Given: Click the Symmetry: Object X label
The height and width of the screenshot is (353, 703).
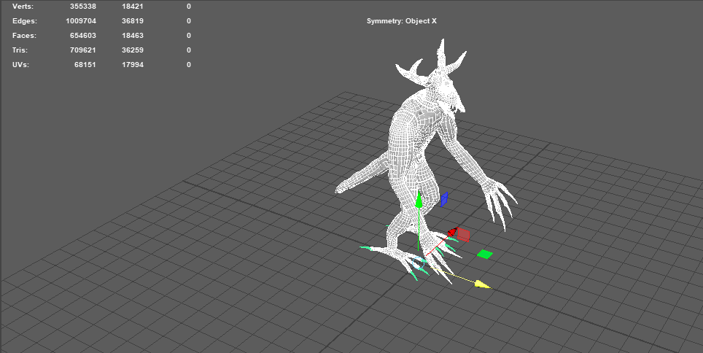Looking at the screenshot, I should (401, 21).
